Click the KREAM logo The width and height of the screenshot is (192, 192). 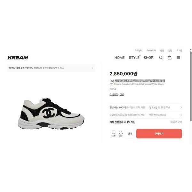18,58
